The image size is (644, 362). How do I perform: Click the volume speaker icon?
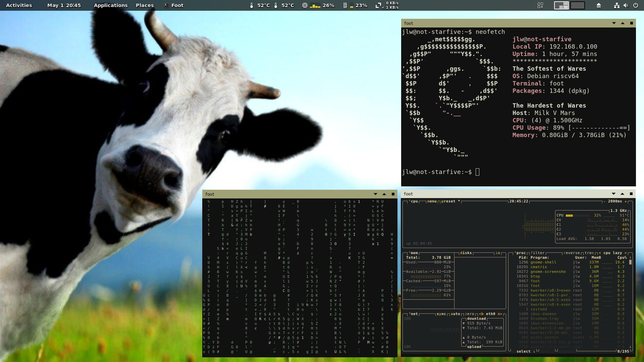pos(626,5)
